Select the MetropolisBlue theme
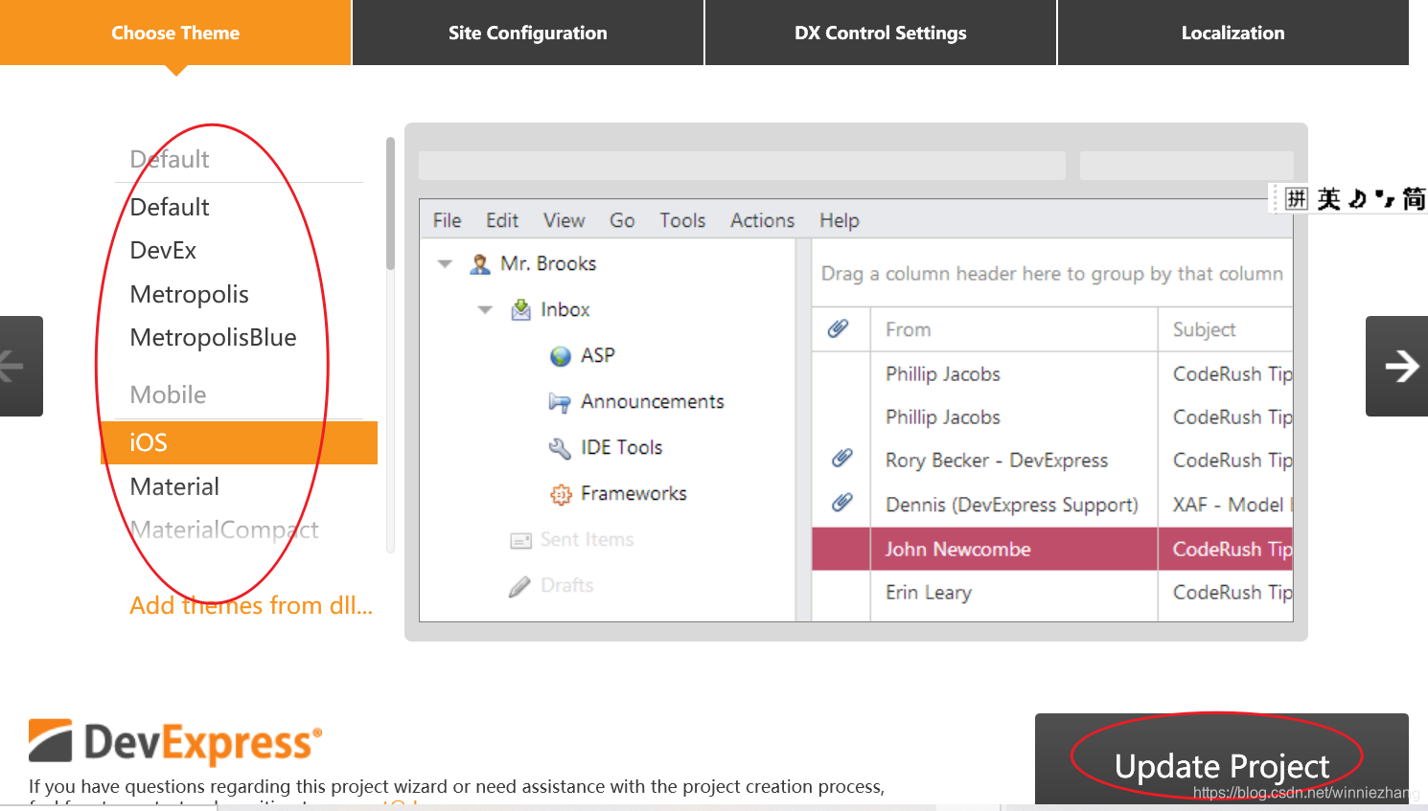The height and width of the screenshot is (811, 1428). (213, 337)
